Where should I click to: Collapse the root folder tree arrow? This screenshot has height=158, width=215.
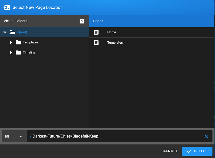tap(5, 32)
